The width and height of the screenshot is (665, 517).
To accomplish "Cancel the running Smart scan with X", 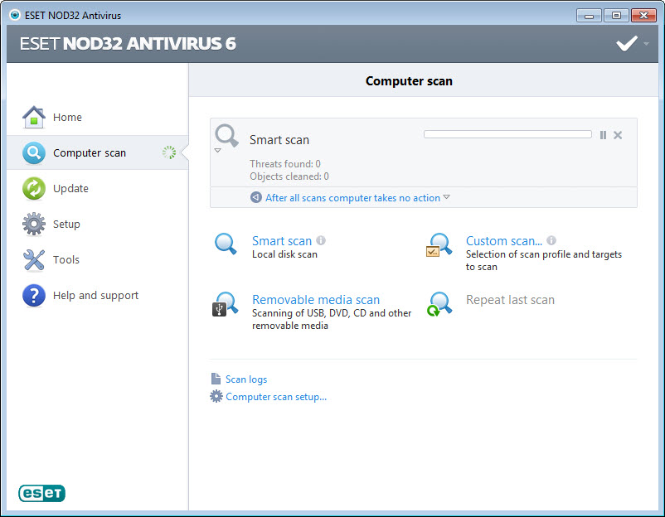I will [x=618, y=135].
